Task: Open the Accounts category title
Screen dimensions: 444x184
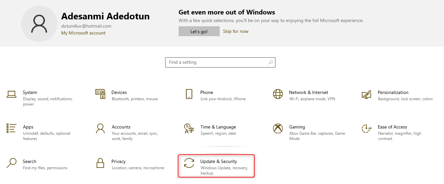Action: coord(121,127)
